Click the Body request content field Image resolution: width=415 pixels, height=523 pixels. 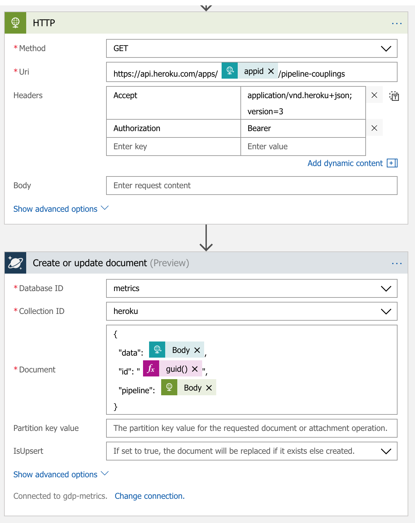tap(252, 186)
